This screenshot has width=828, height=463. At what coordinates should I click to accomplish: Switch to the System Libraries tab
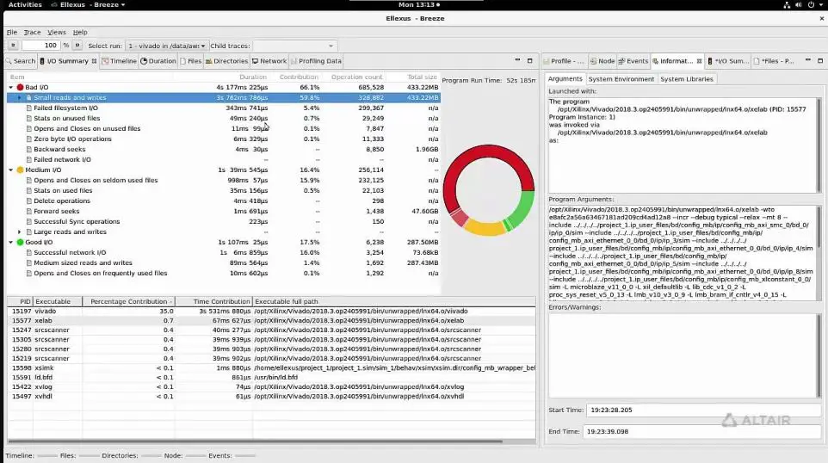tap(687, 78)
